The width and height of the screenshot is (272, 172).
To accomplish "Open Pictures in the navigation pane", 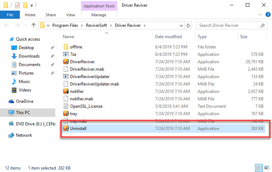I will coord(26,73).
